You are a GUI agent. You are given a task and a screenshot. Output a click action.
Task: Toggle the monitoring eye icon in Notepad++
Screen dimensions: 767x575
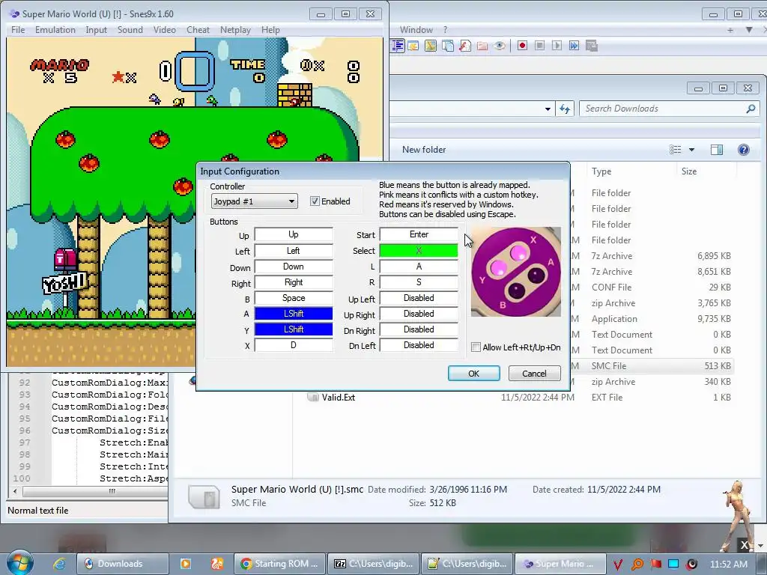[x=500, y=46]
